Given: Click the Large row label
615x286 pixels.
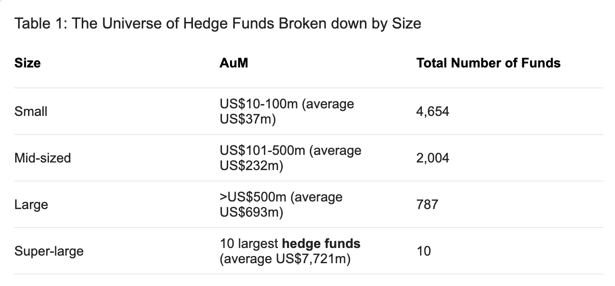Looking at the screenshot, I should (x=31, y=205).
